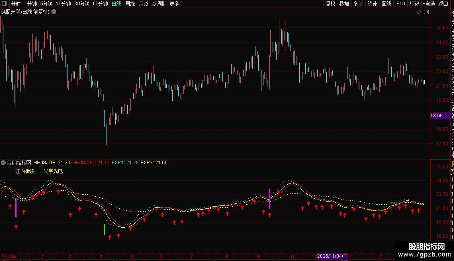Click the 光学光电 sector label
454x261 pixels.
53,171
